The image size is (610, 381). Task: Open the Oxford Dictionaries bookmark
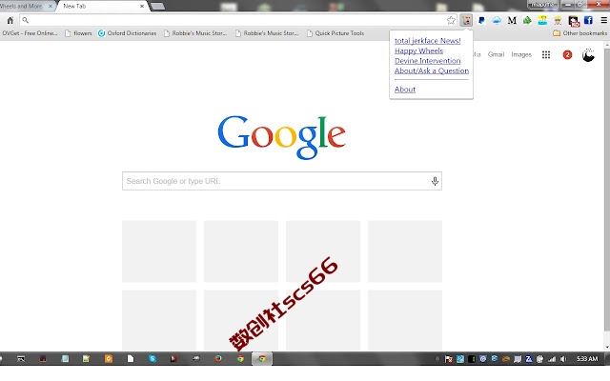127,33
